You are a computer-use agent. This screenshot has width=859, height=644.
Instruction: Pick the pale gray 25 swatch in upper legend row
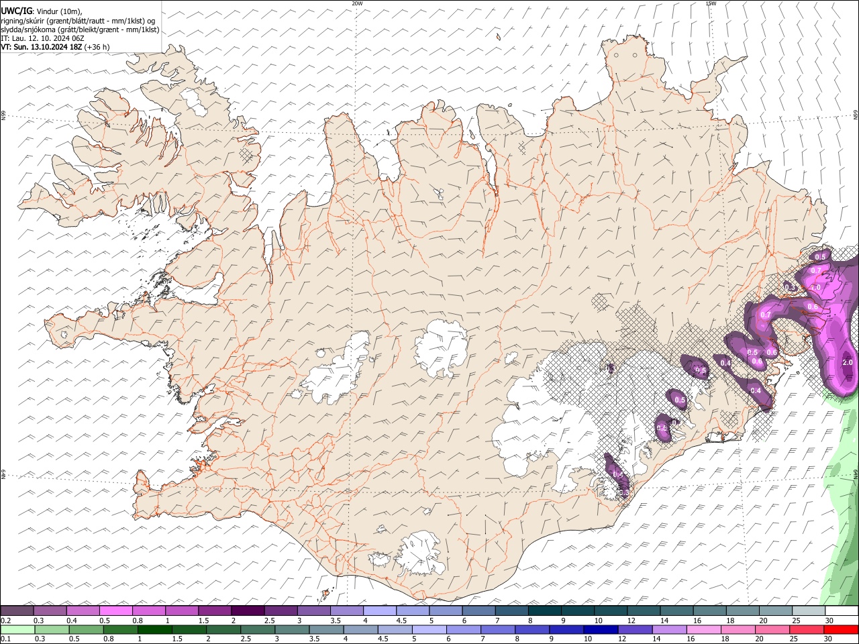(x=808, y=611)
